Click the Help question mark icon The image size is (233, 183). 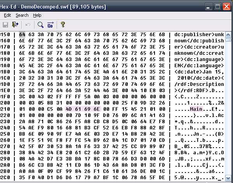click(x=63, y=25)
